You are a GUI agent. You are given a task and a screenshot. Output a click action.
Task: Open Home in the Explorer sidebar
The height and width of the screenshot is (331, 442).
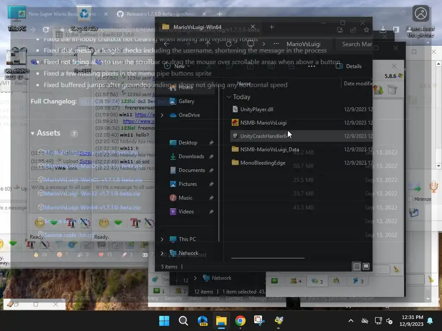coord(186,87)
